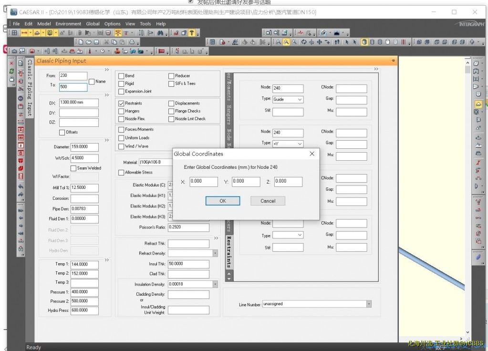Click the X coordinate input field

tap(204, 182)
